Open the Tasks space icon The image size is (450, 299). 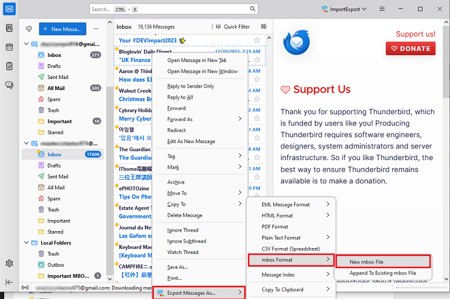9,66
